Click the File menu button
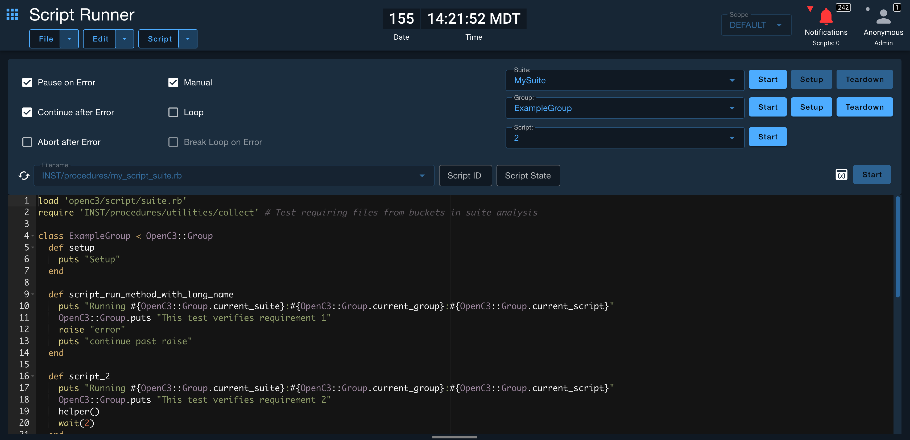Screen dimensions: 910x440 click(x=45, y=39)
